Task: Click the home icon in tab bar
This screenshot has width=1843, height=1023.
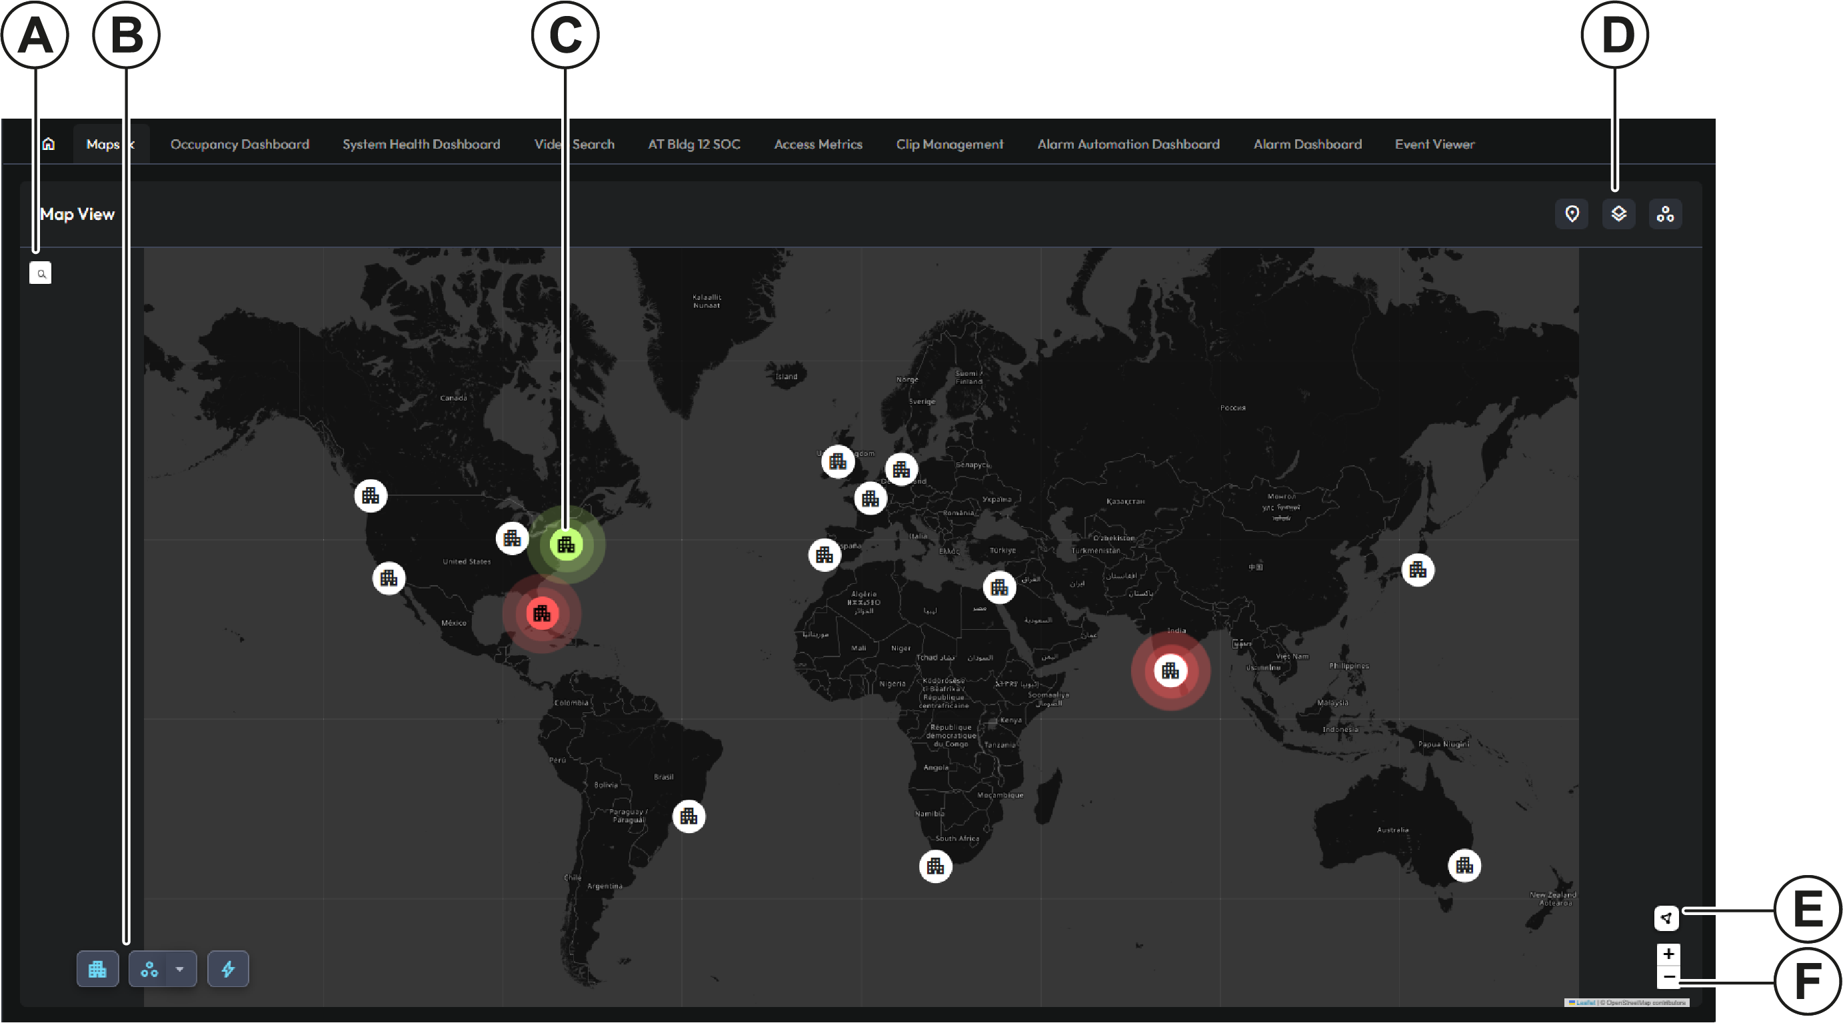Action: tap(48, 144)
